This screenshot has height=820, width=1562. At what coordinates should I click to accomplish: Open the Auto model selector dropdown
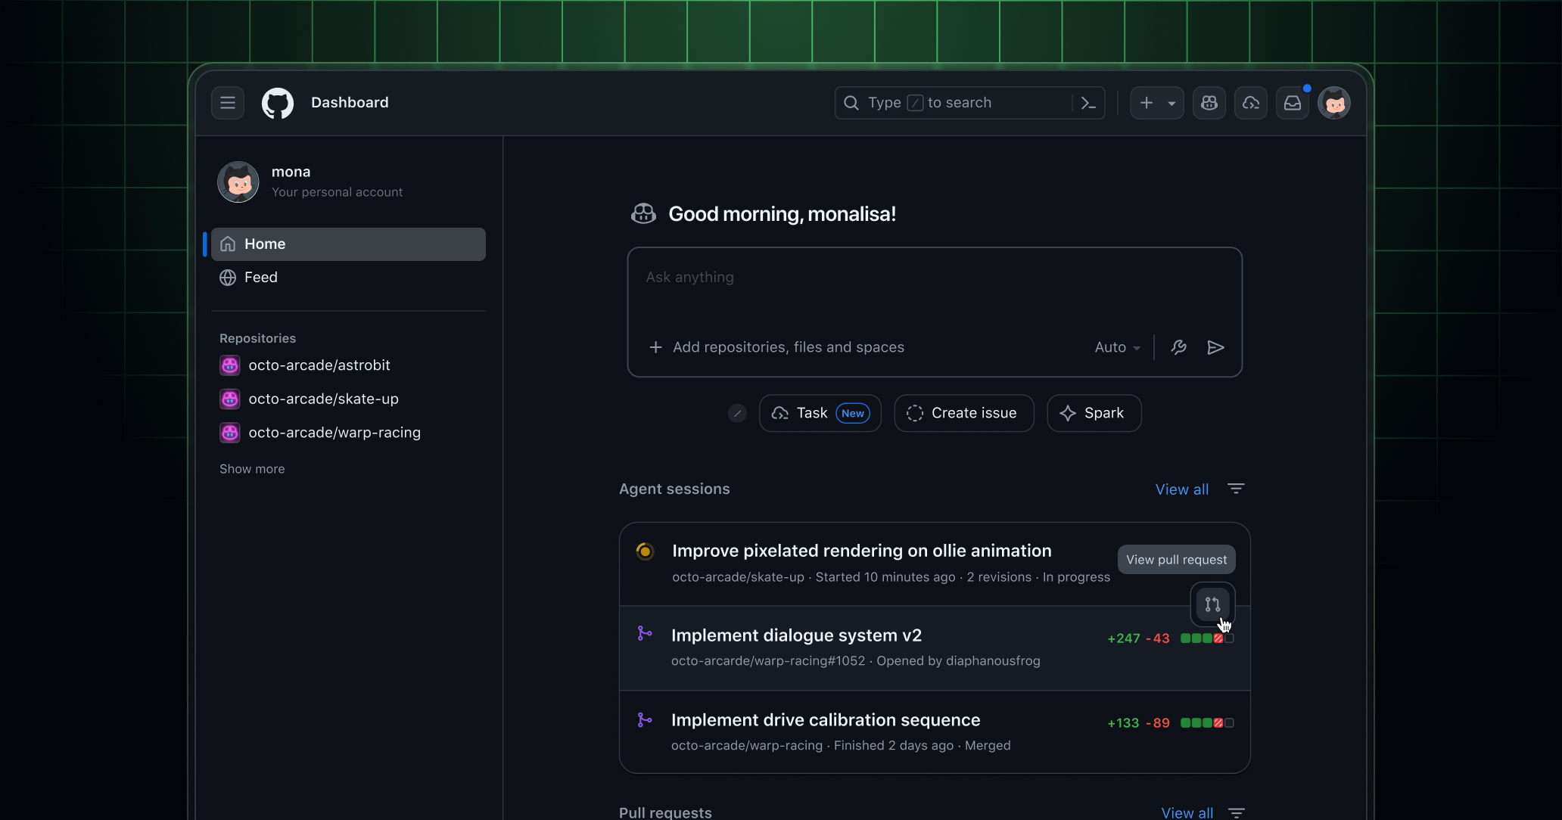(x=1117, y=347)
